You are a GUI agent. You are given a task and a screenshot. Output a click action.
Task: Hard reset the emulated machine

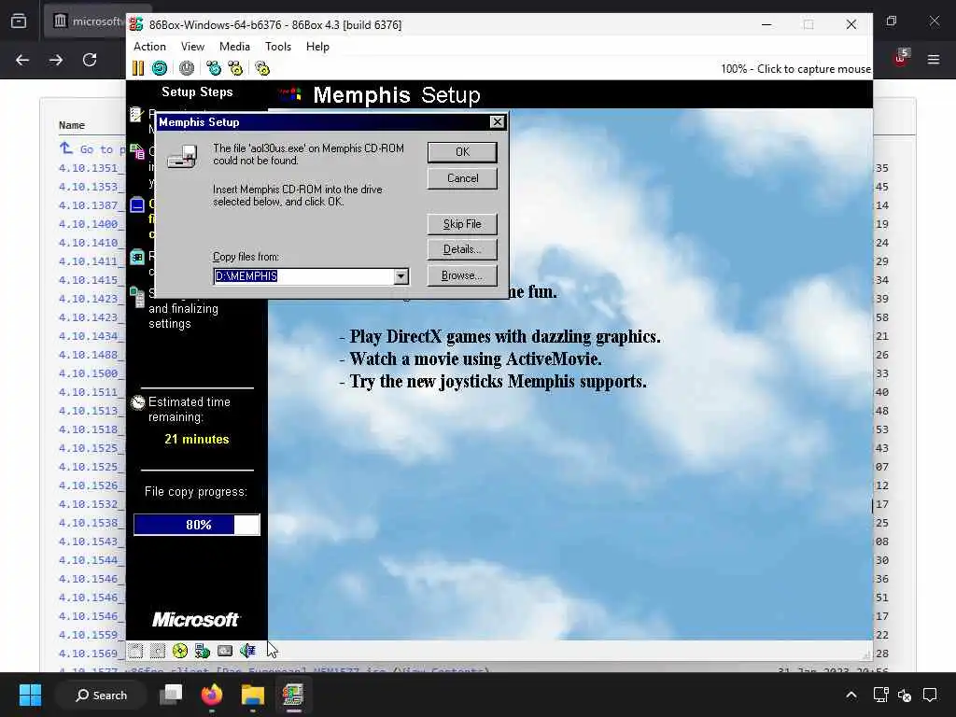point(160,68)
